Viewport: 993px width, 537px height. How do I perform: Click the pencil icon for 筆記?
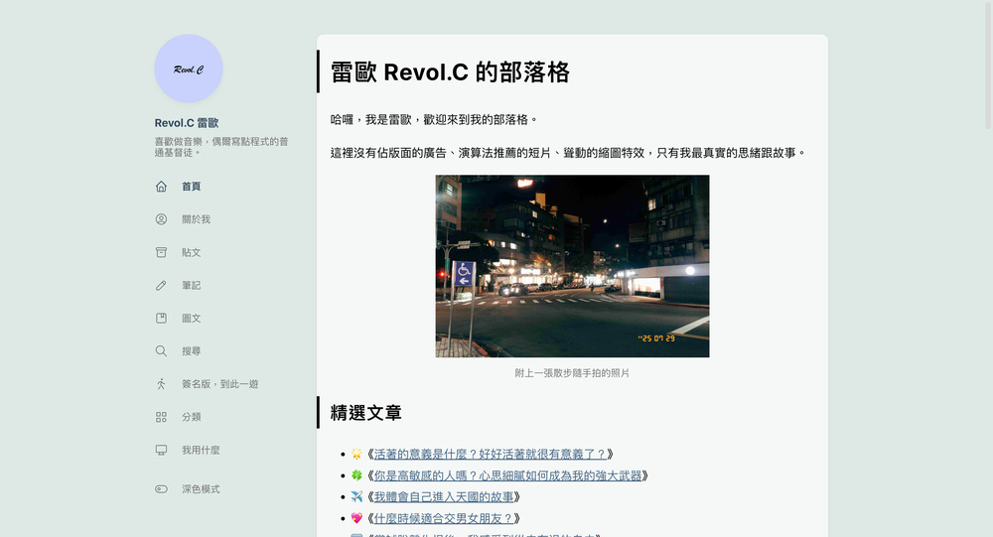161,286
